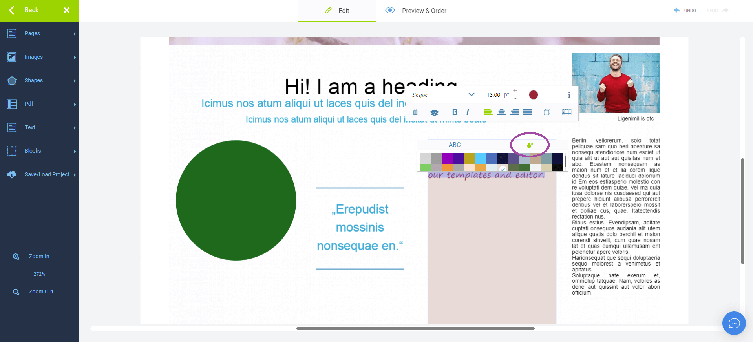Open the three-dot more options menu
The image size is (753, 342).
(569, 95)
